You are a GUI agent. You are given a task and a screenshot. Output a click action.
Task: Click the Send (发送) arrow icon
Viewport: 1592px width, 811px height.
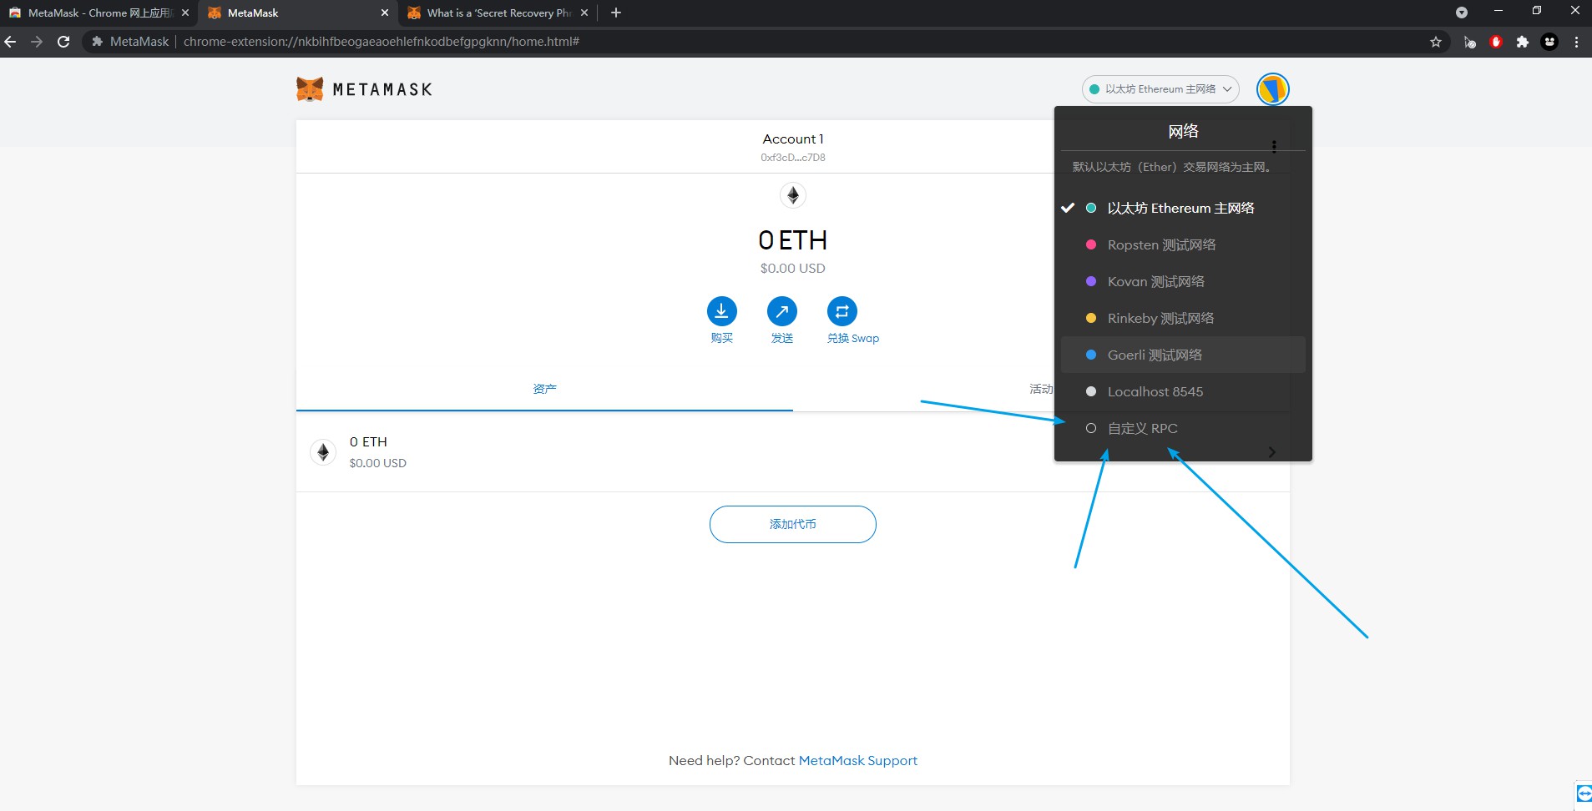tap(782, 311)
